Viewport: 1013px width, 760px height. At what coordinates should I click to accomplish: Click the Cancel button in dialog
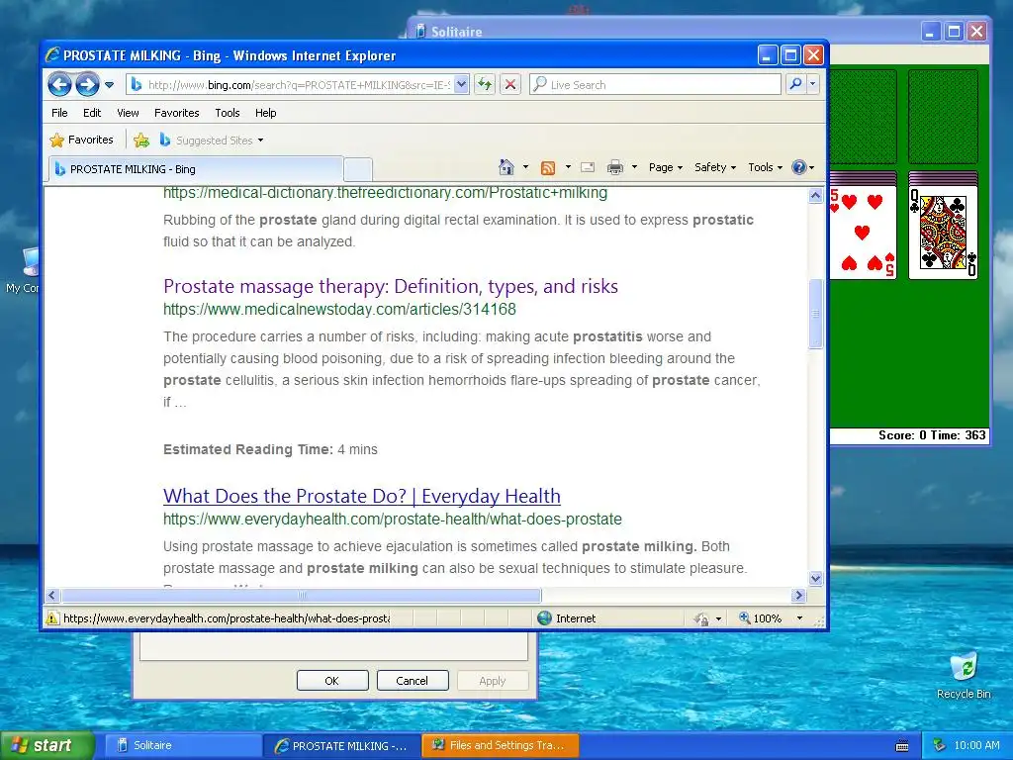point(413,681)
